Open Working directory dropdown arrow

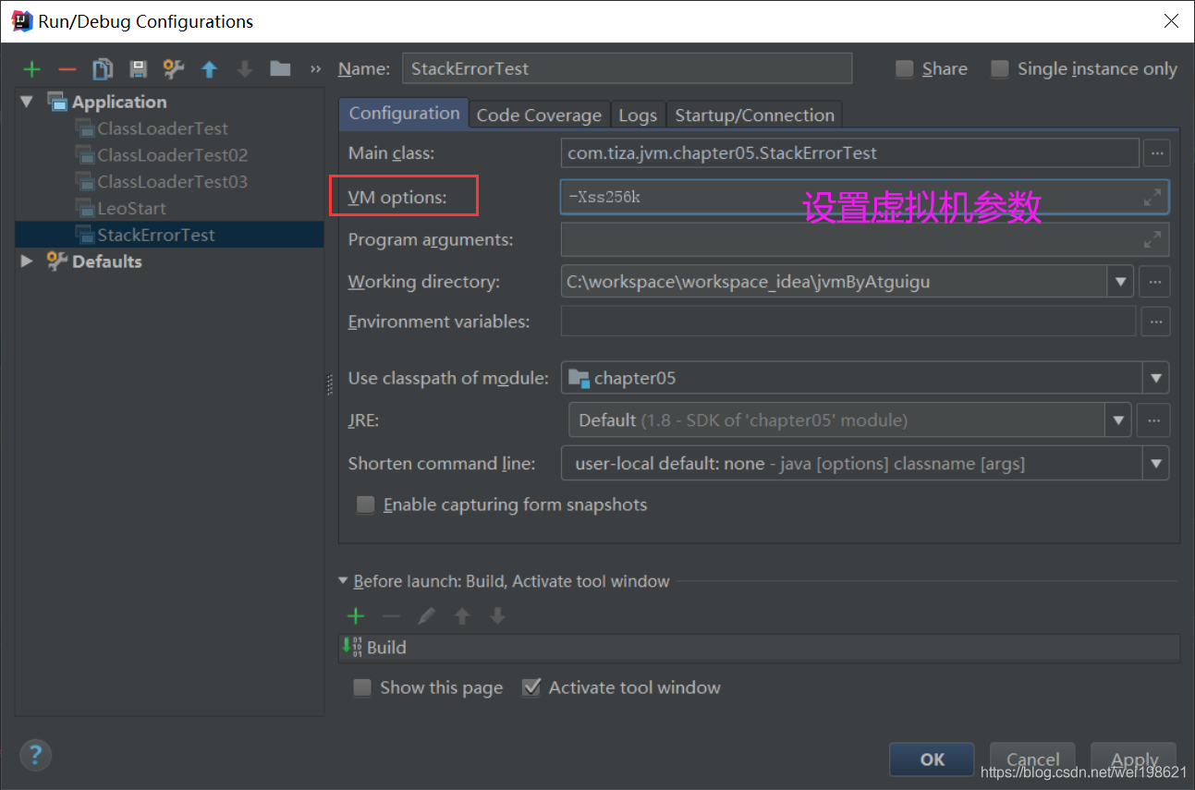1120,281
